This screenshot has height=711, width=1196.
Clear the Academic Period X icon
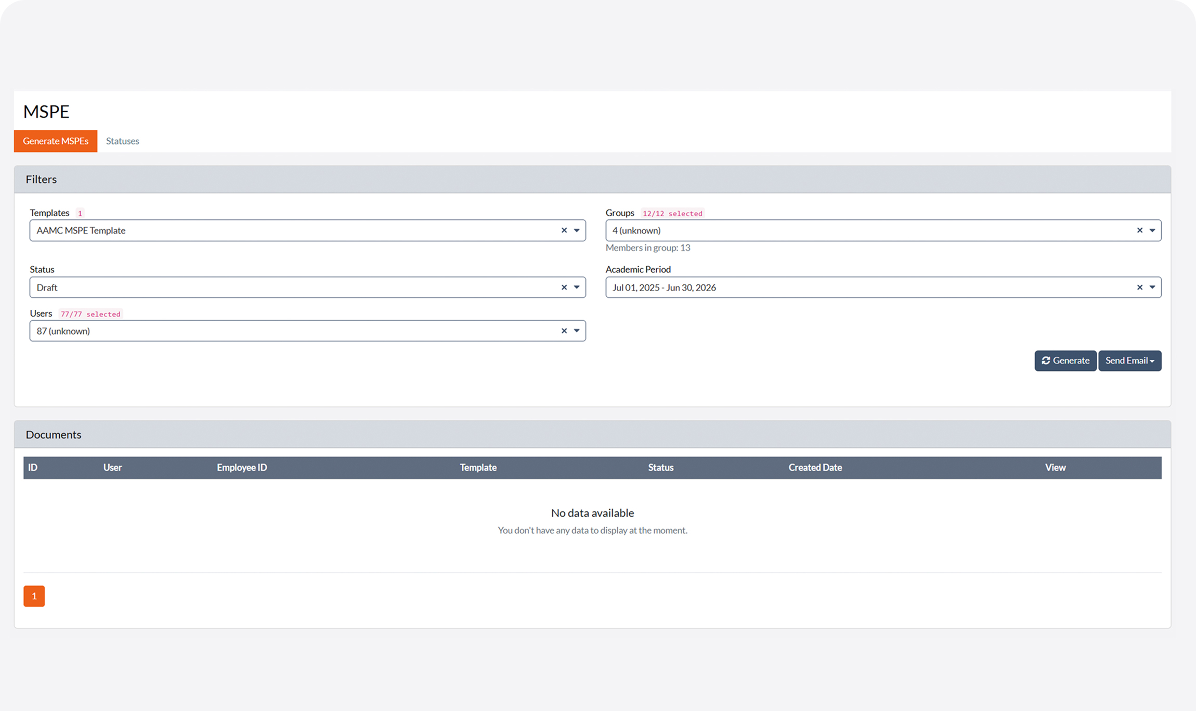tap(1139, 287)
